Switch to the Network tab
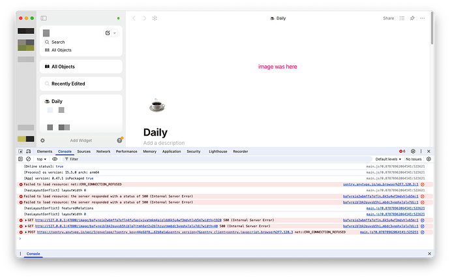450x278 pixels. point(103,151)
